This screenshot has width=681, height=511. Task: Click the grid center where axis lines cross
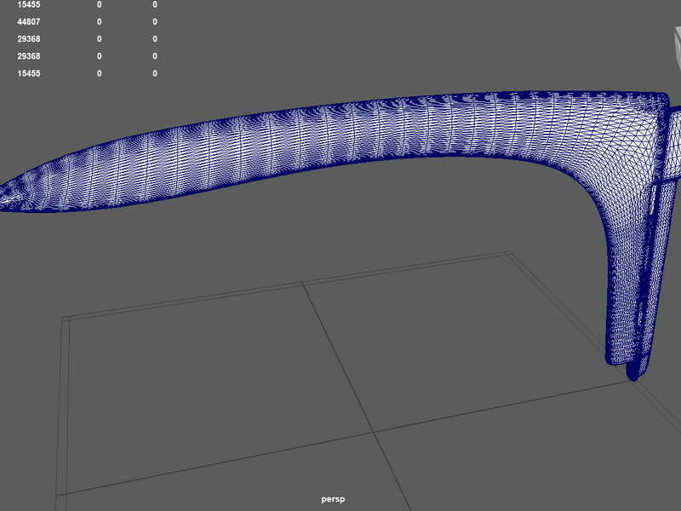[374, 432]
